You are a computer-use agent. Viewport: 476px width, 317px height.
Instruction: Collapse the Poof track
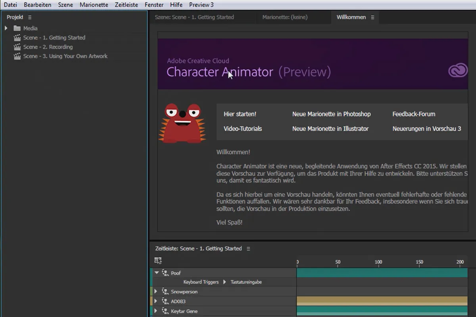[x=157, y=273]
